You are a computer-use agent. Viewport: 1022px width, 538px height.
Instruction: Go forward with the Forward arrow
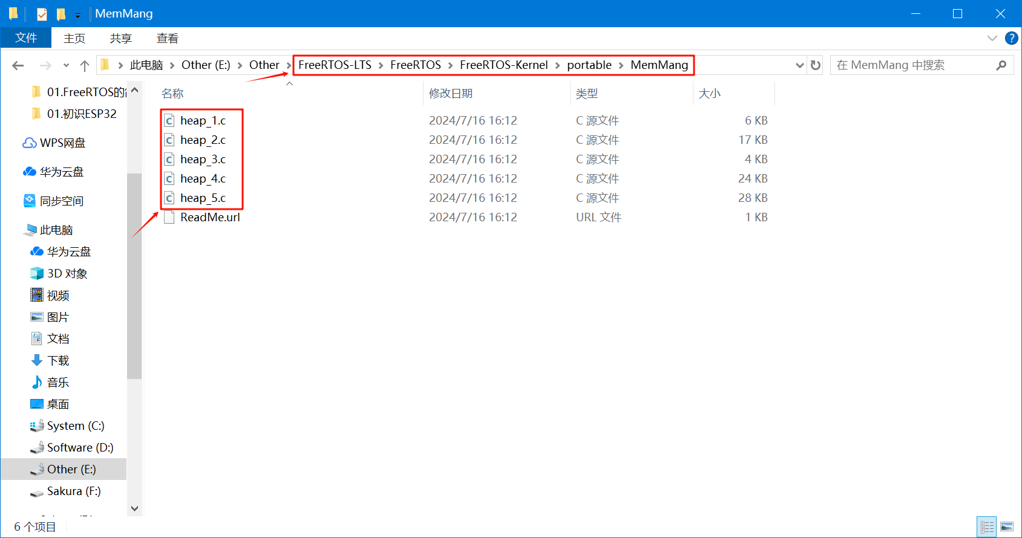tap(45, 65)
